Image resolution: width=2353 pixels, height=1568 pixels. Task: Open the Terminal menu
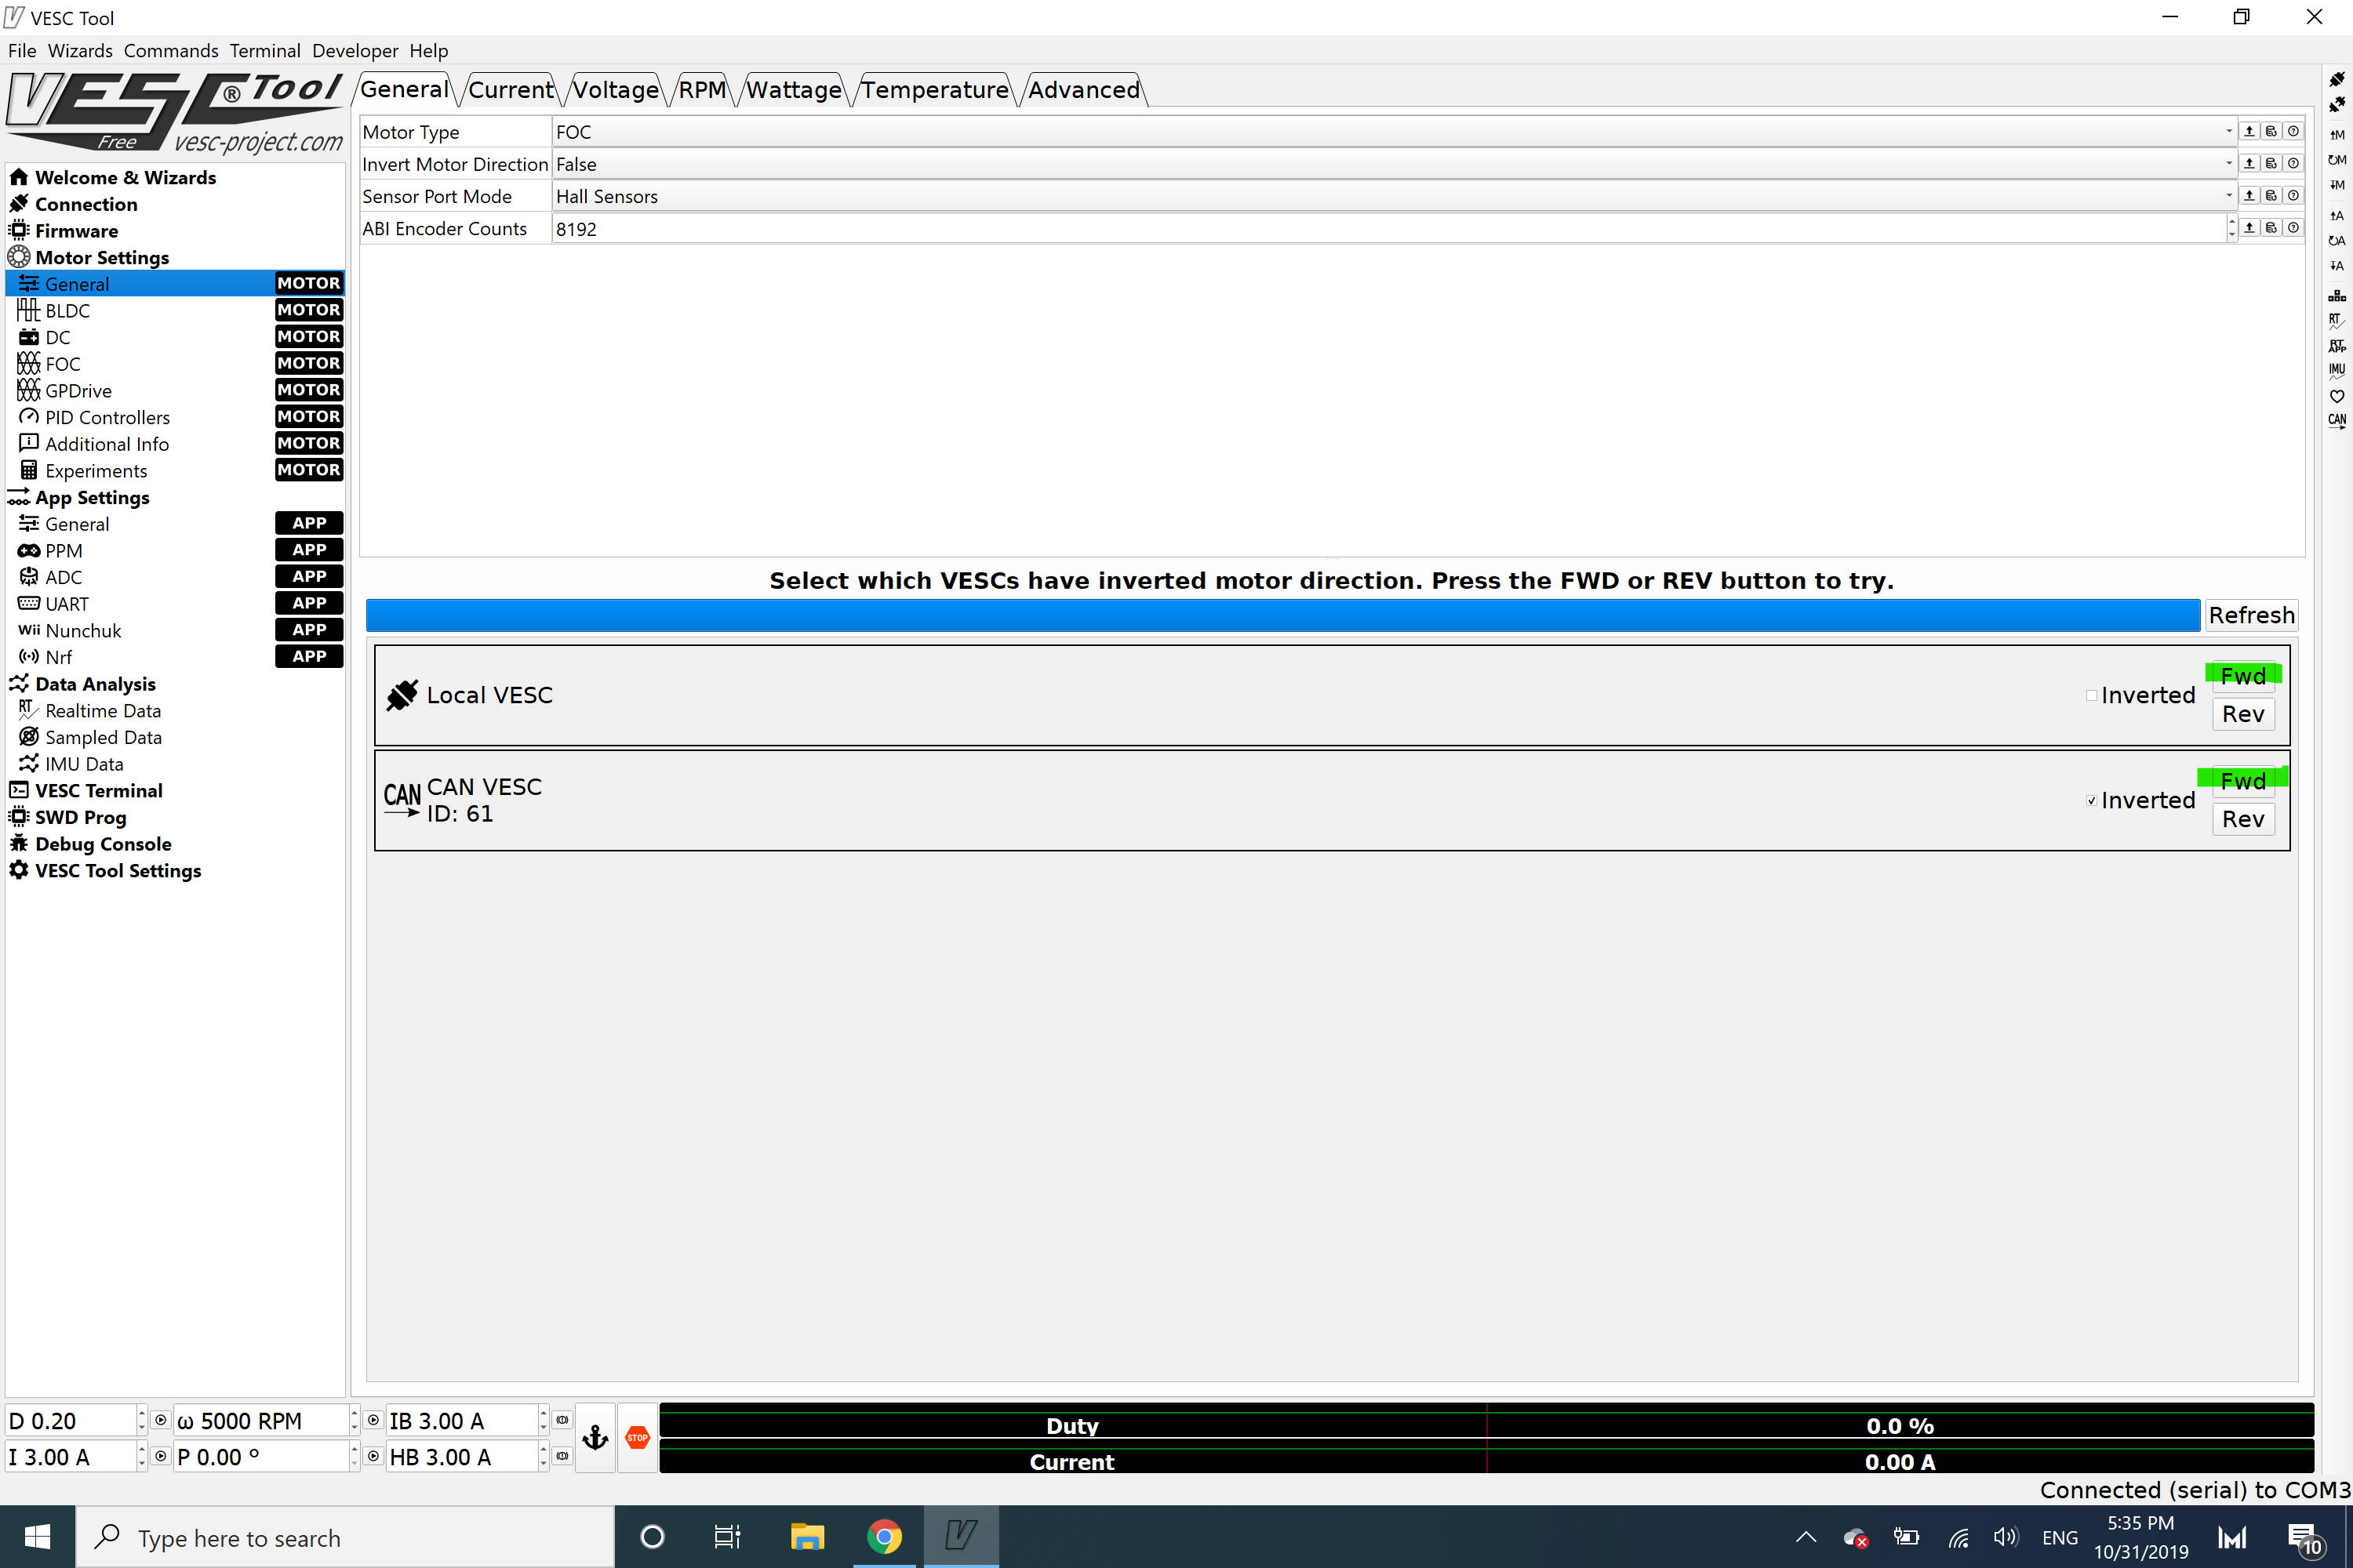point(264,50)
